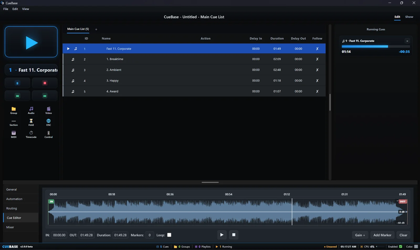The image size is (420, 250).
Task: Toggle Follow X for 3. Happy
Action: pos(317,81)
